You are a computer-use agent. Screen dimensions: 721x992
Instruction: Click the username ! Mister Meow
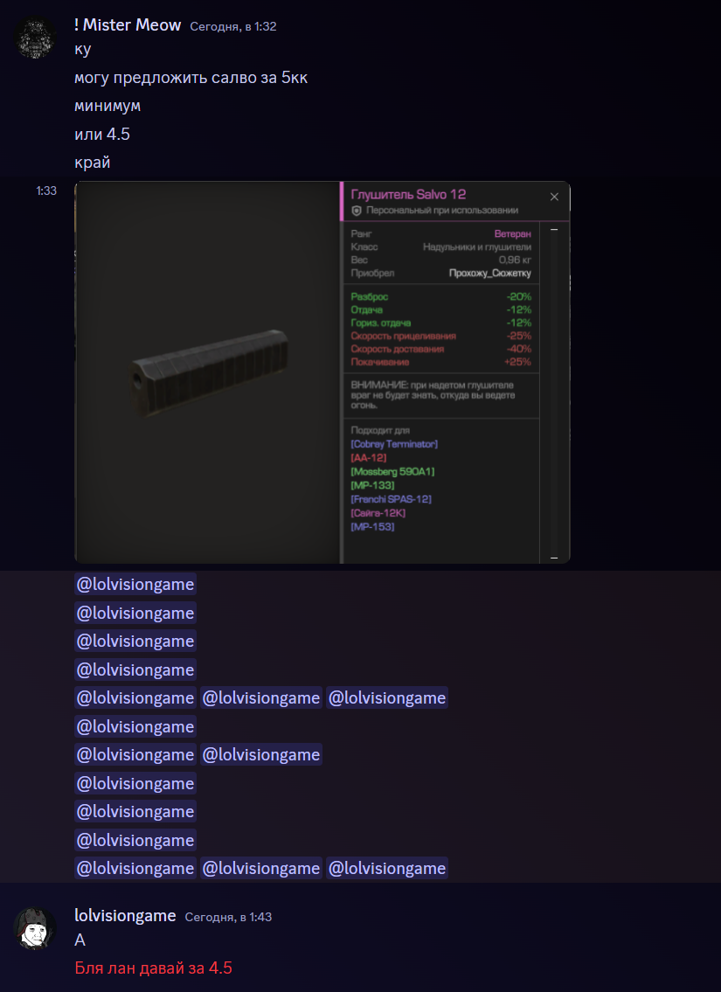pyautogui.click(x=128, y=25)
